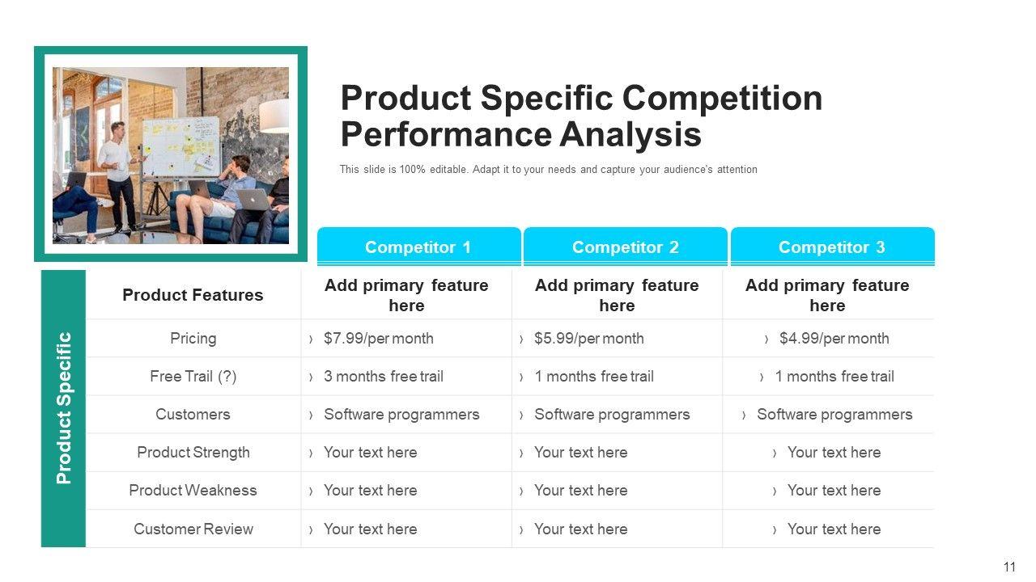Click the chevron bullet before $4.99/per month

766,339
